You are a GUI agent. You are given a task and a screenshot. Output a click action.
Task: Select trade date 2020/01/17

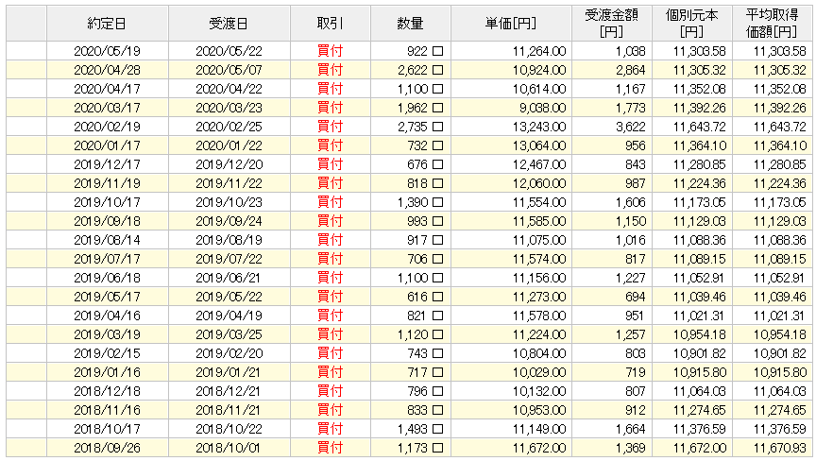(108, 145)
